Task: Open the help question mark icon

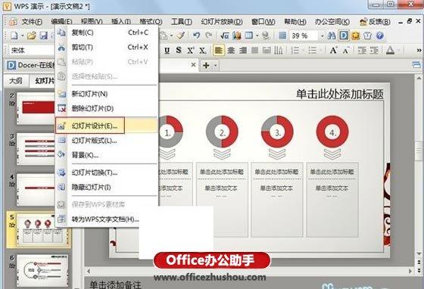Action: [379, 36]
